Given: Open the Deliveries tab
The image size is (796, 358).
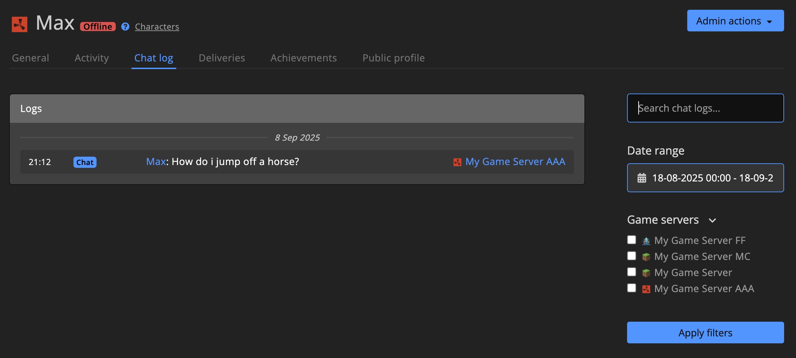Looking at the screenshot, I should [222, 58].
